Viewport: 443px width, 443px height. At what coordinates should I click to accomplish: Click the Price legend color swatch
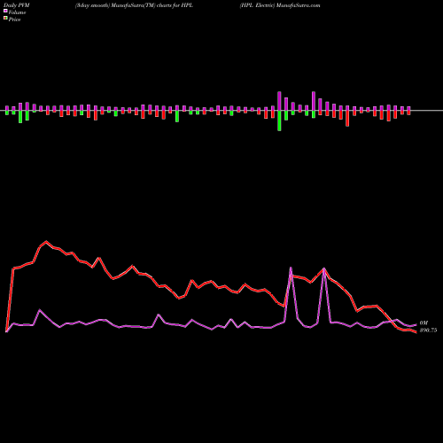coord(5,19)
